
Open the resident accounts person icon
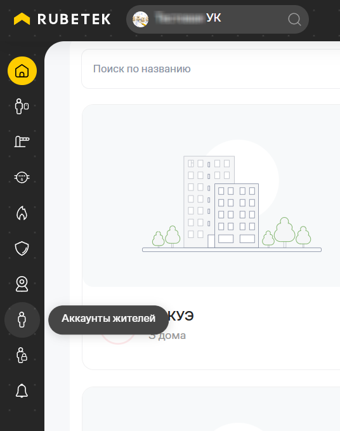(x=22, y=320)
